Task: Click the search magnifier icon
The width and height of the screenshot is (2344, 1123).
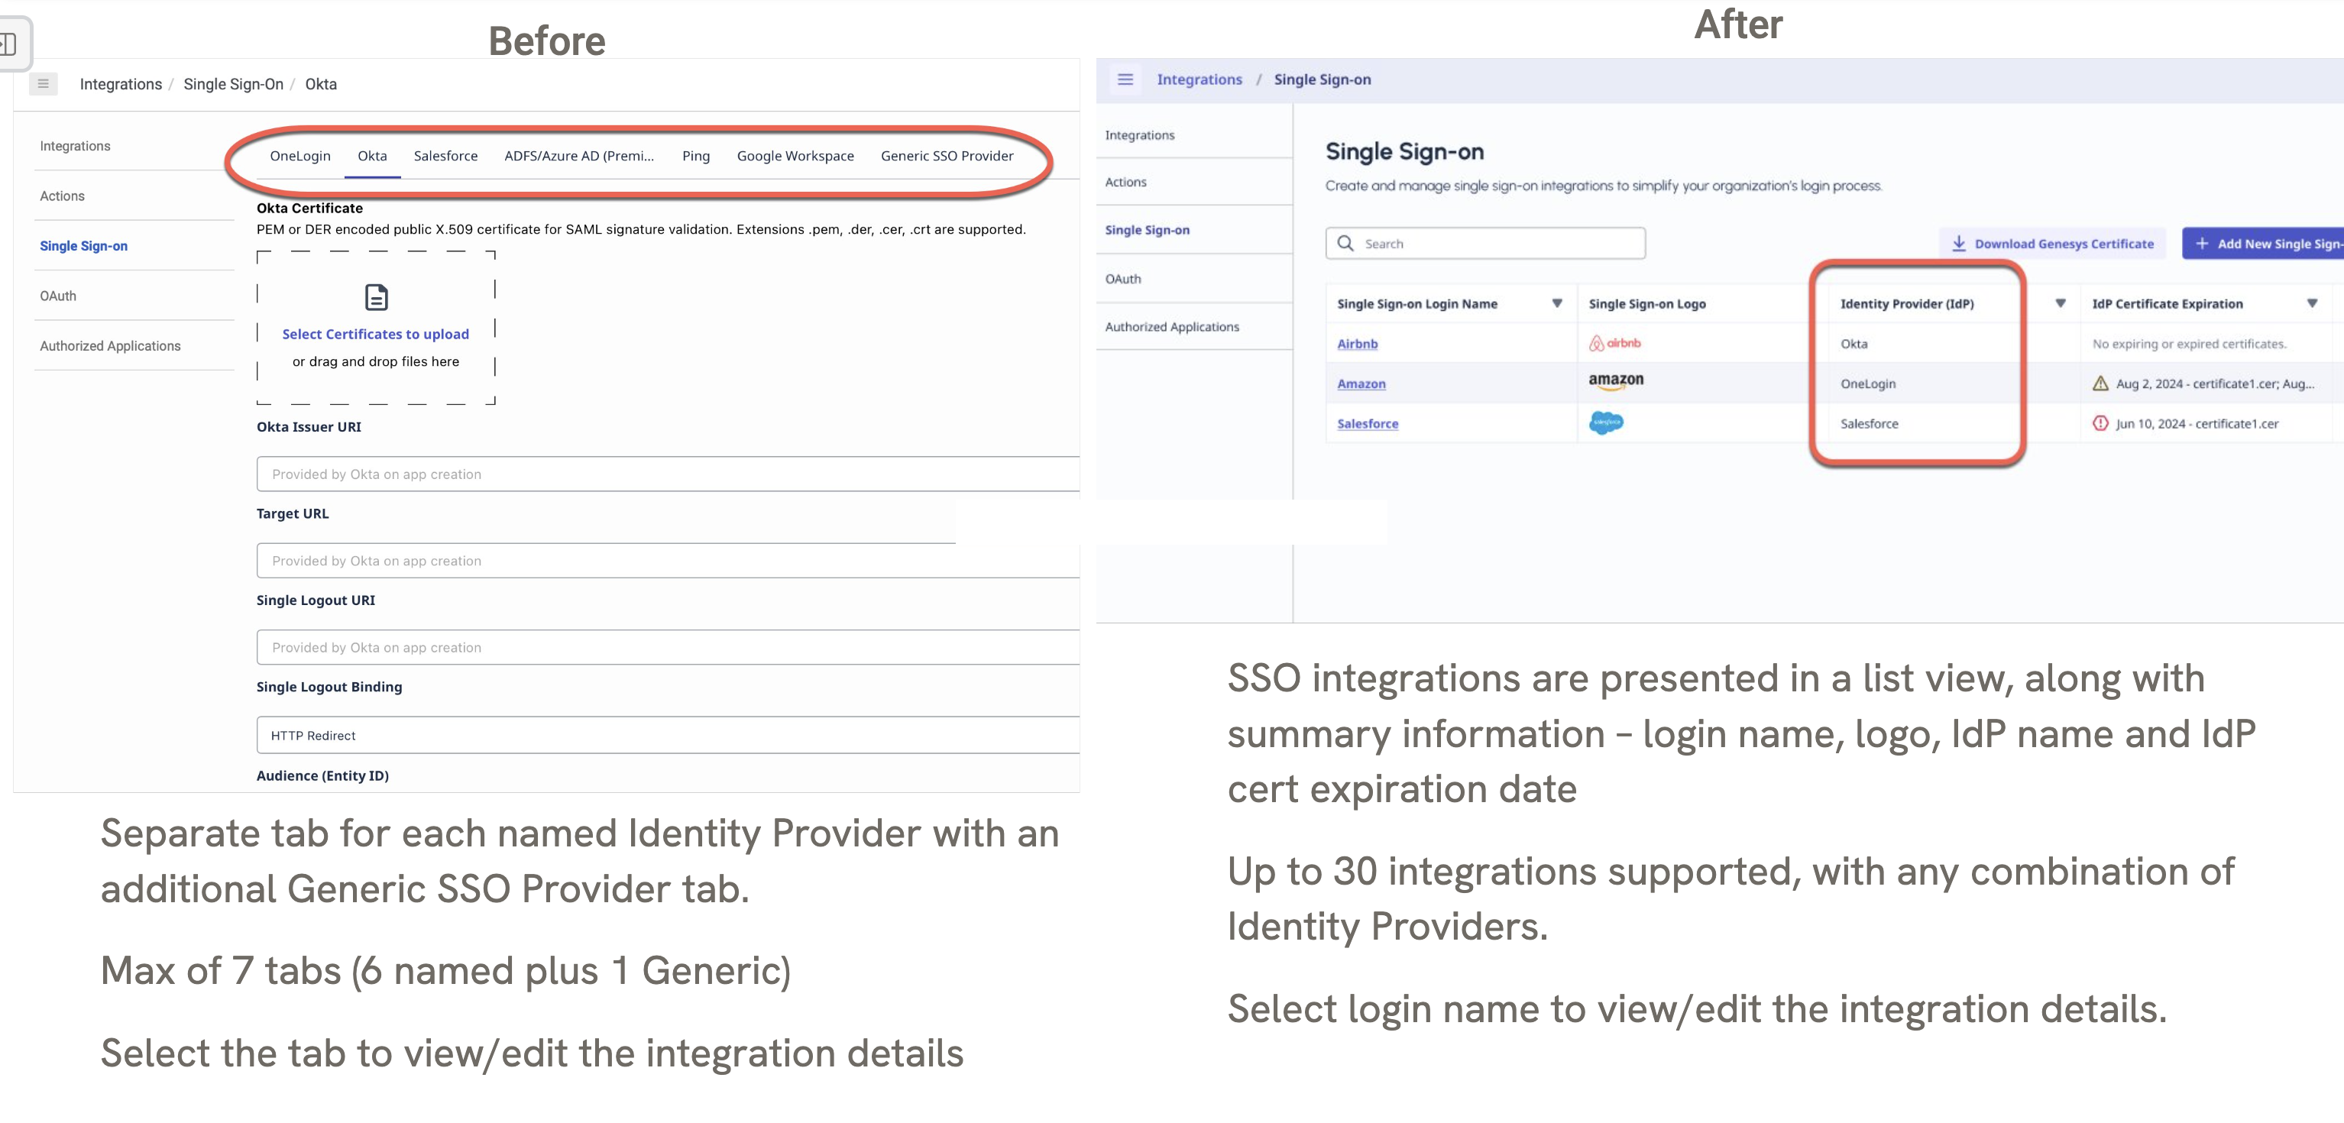Action: point(1345,243)
